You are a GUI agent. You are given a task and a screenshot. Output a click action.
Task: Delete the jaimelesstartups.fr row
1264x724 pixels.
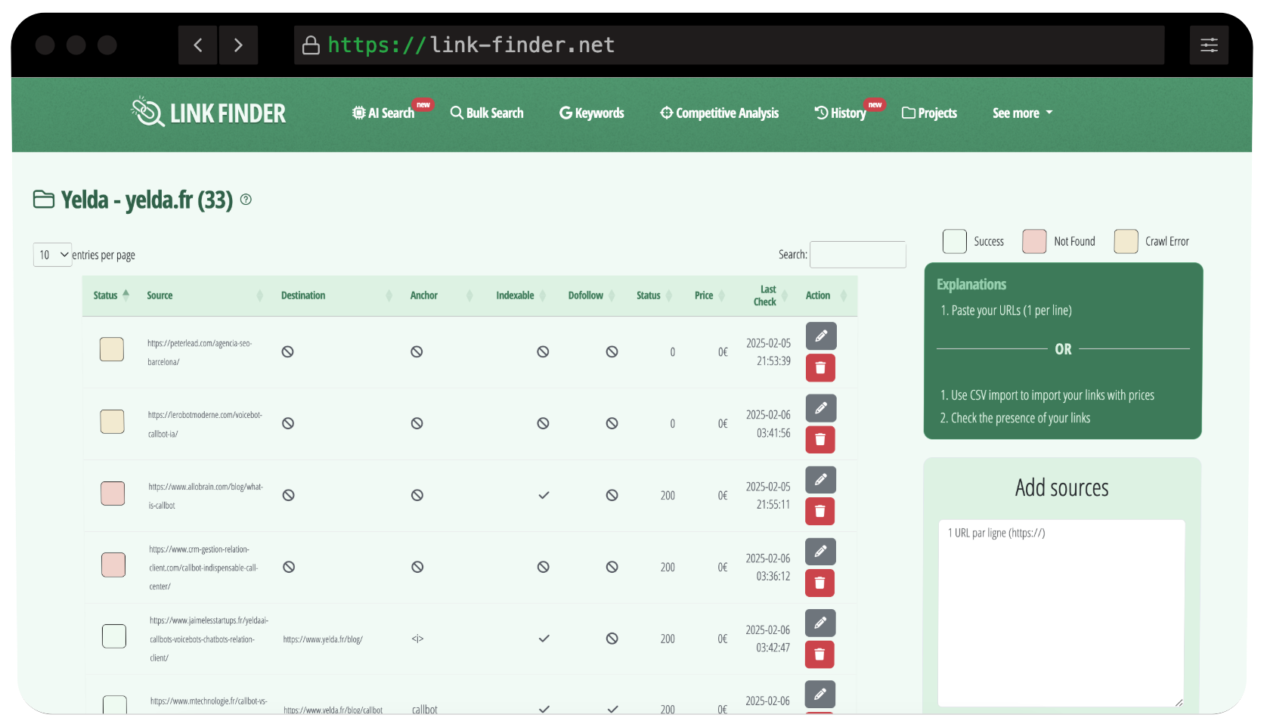[820, 654]
